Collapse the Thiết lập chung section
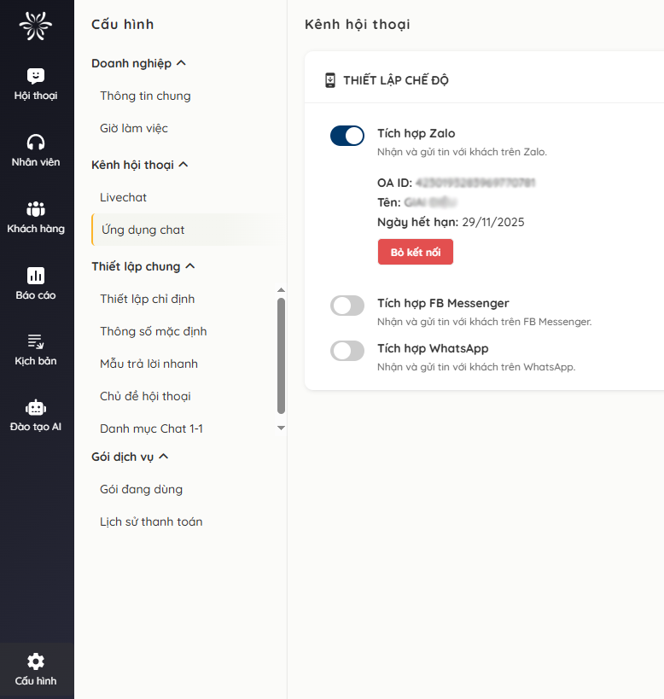Viewport: 664px width, 699px height. click(x=190, y=266)
